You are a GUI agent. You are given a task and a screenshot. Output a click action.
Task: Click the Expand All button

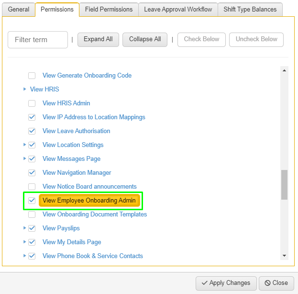pos(98,40)
